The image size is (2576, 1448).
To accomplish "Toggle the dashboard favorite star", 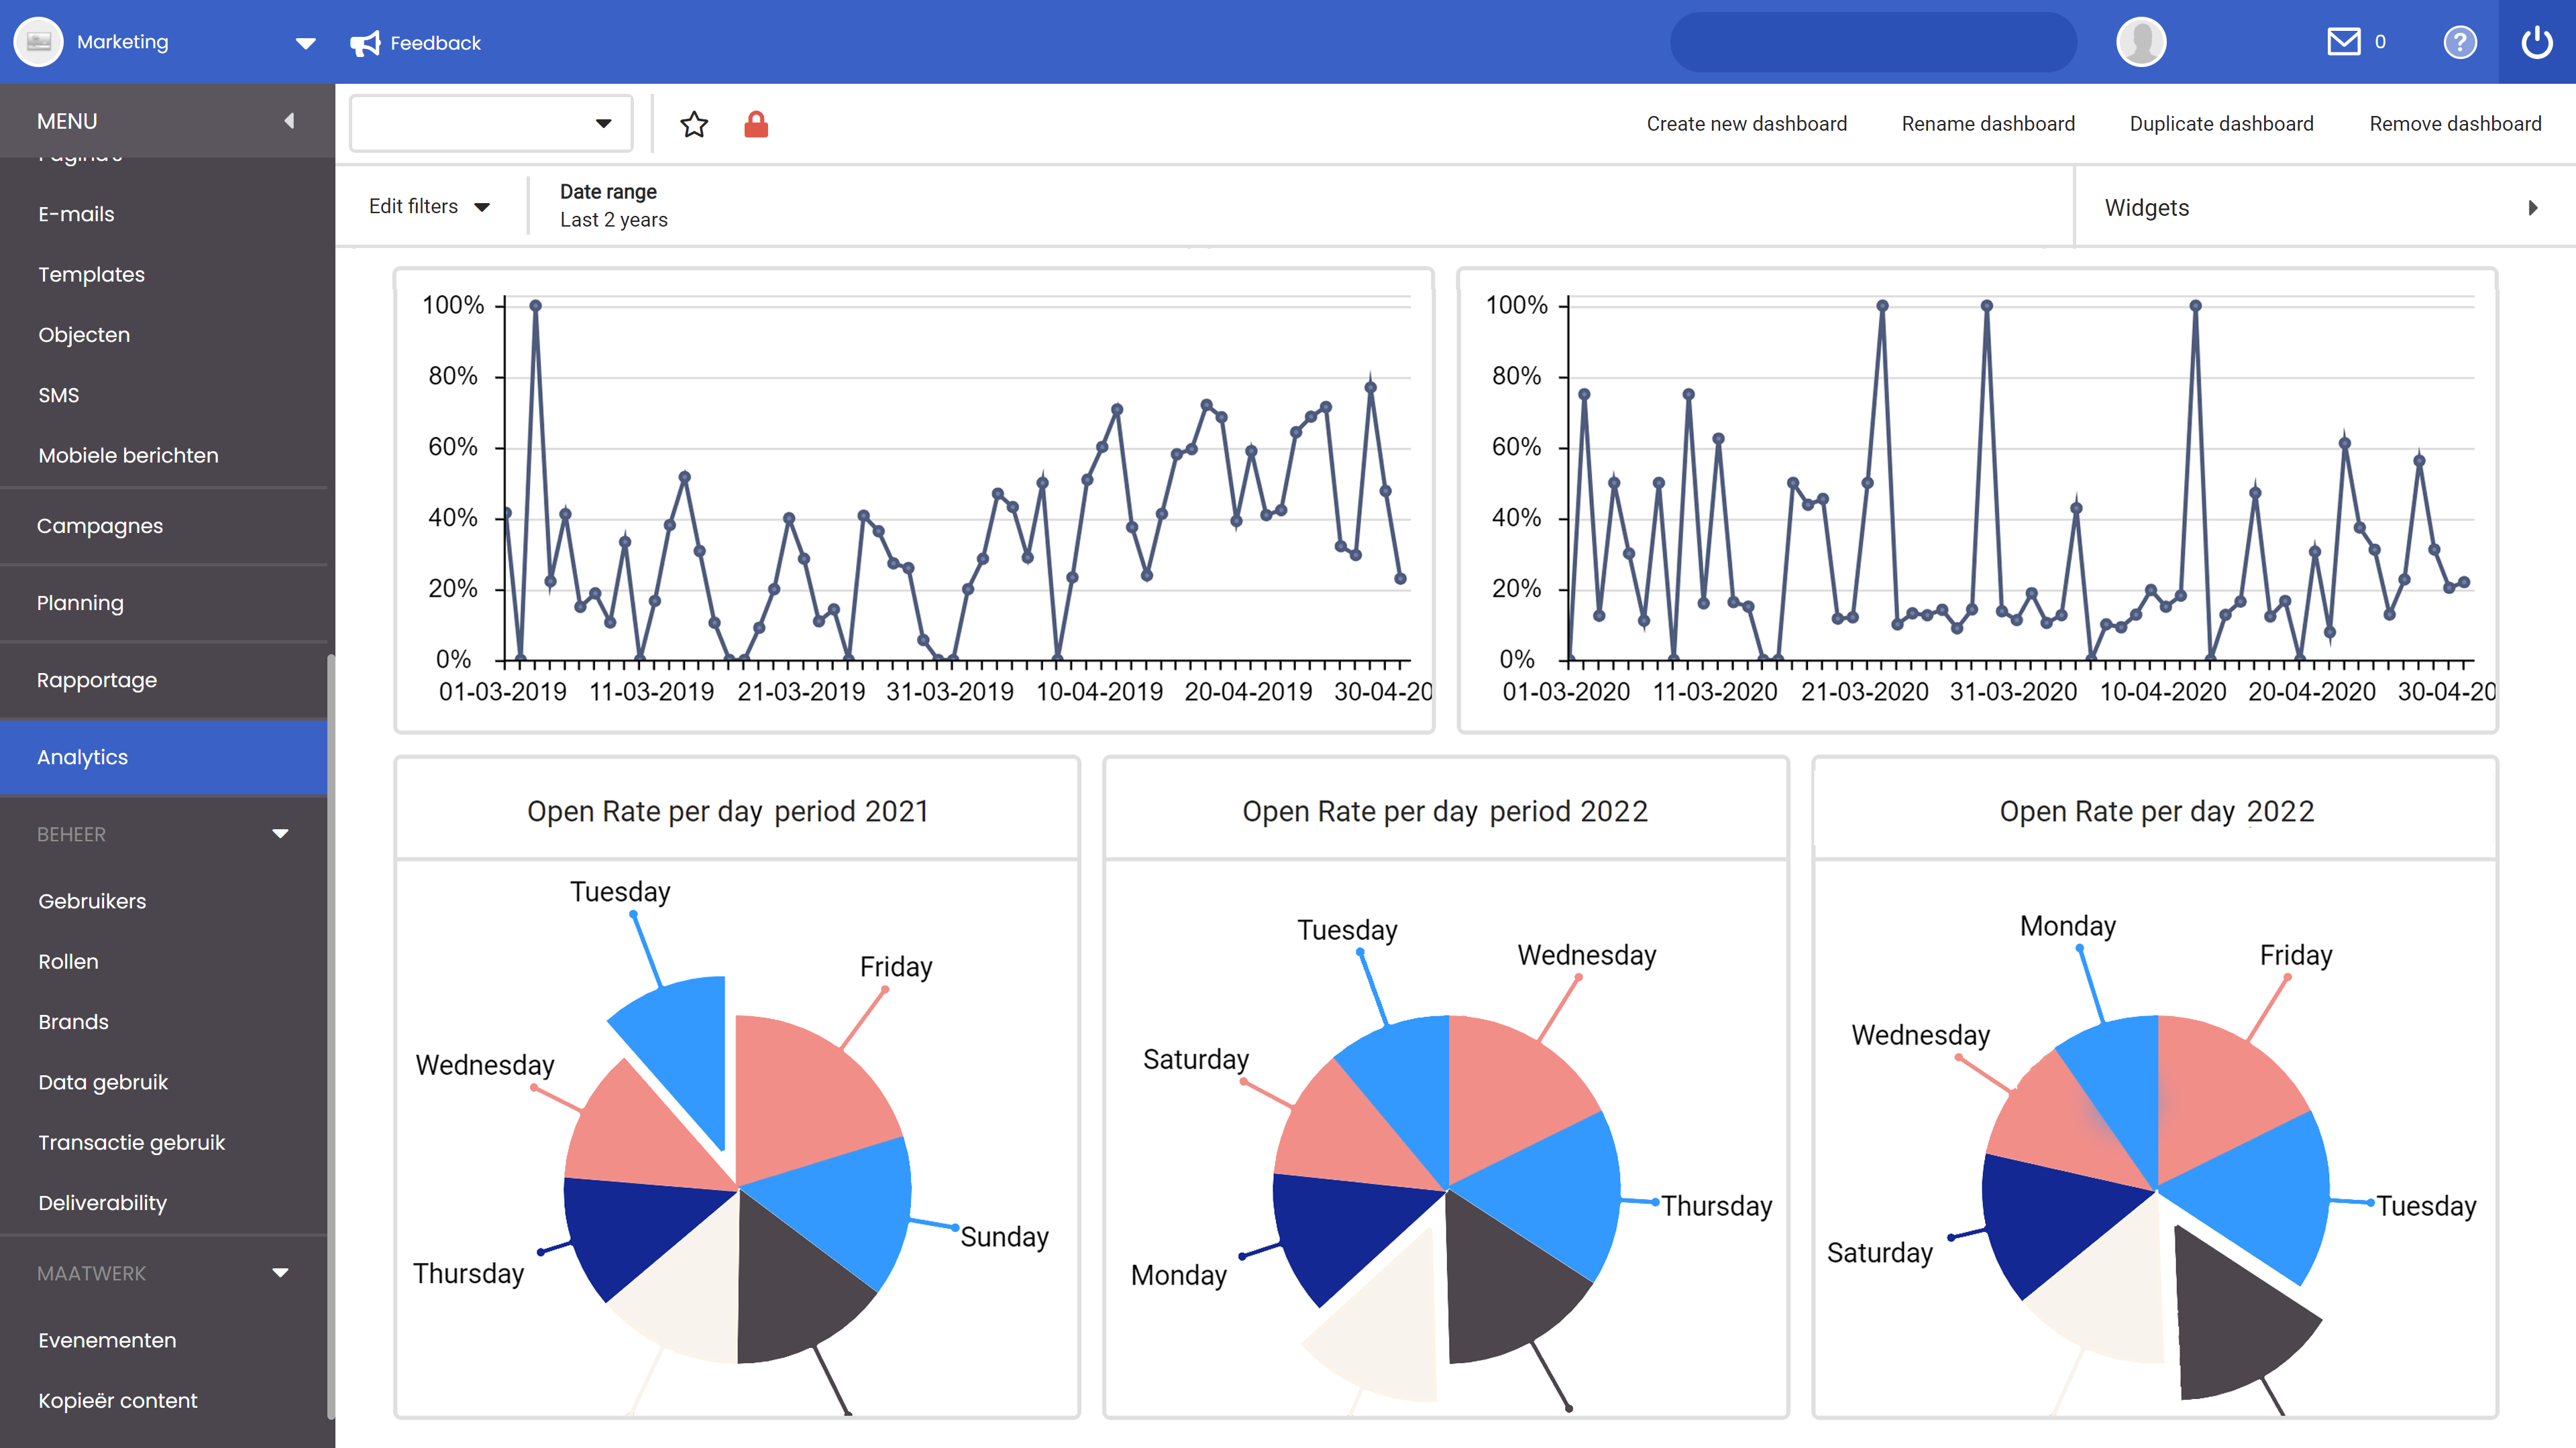I will click(x=694, y=124).
